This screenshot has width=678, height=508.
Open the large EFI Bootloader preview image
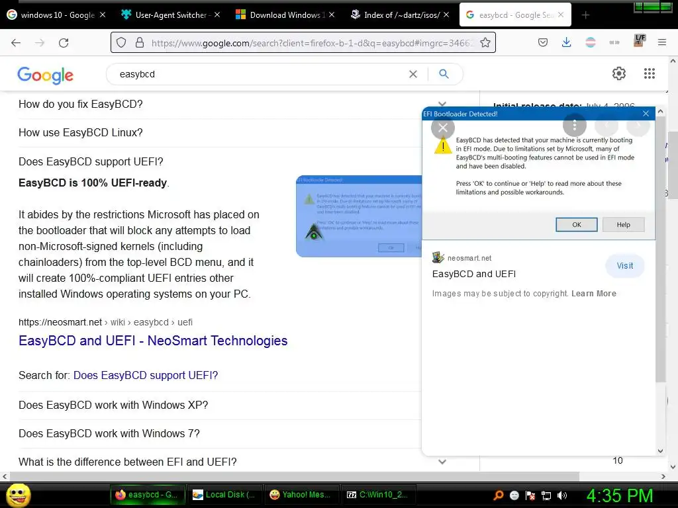click(538, 173)
